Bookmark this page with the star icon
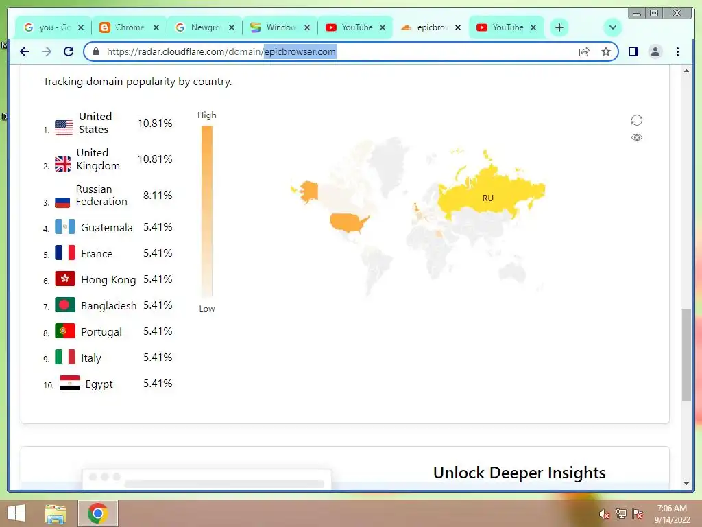Screen dimensions: 702x527 (606, 51)
